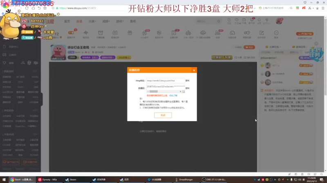Click the first viewer avatar in ranking list
This screenshot has height=183, width=327.
point(268,65)
